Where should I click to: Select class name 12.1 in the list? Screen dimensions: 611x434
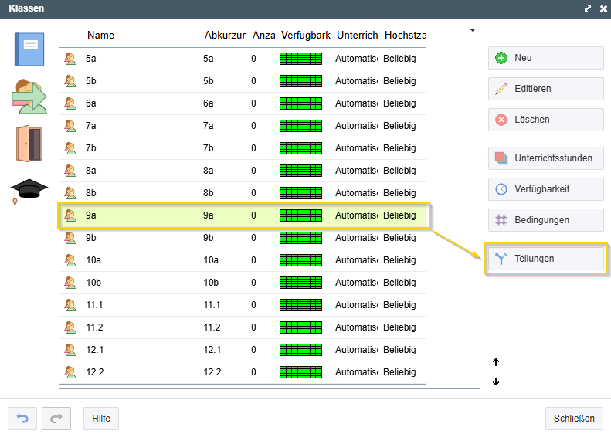pos(95,350)
